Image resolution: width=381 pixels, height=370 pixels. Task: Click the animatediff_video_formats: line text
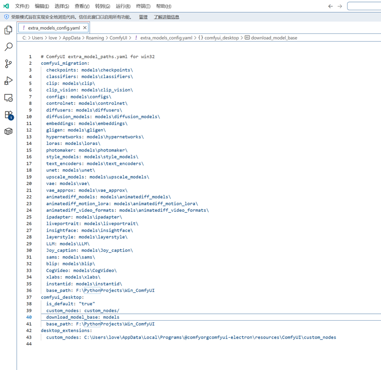[128, 210]
